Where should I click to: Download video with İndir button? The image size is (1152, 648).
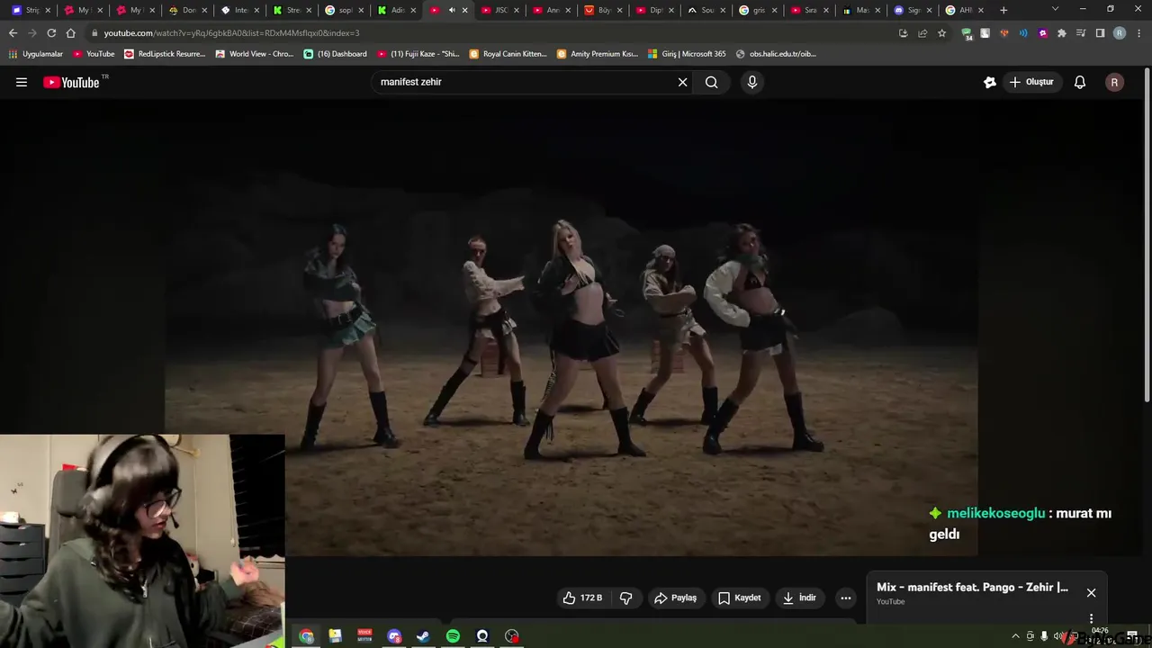(x=800, y=598)
